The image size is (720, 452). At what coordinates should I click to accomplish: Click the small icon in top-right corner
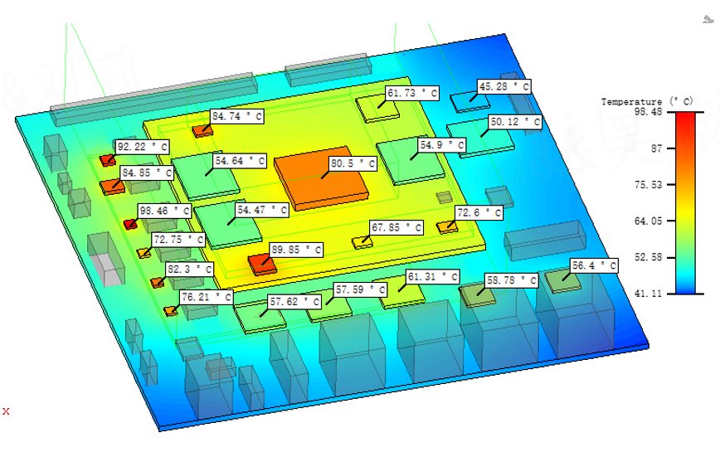708,19
